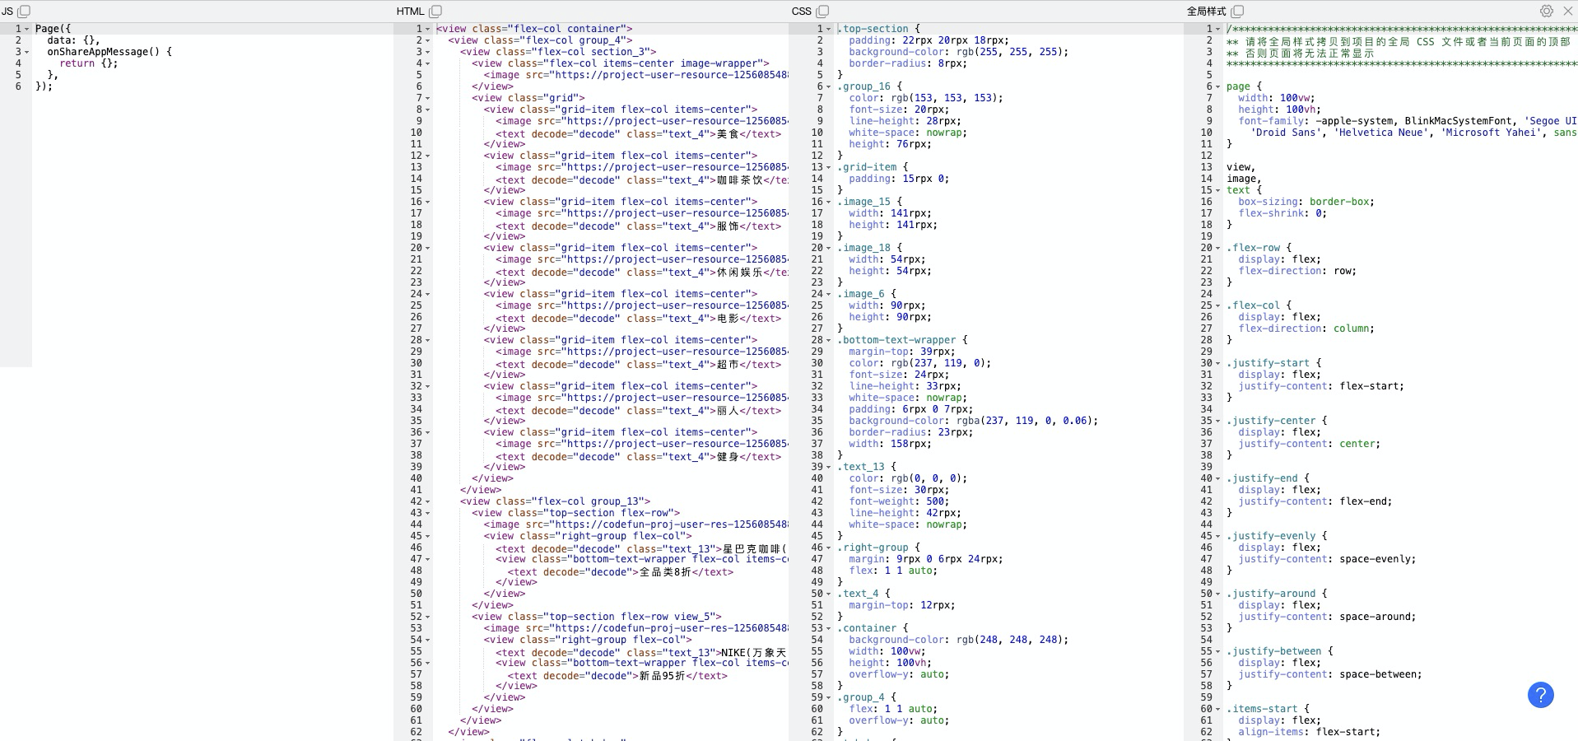Fold the .right-group rule in CSS

click(x=829, y=548)
